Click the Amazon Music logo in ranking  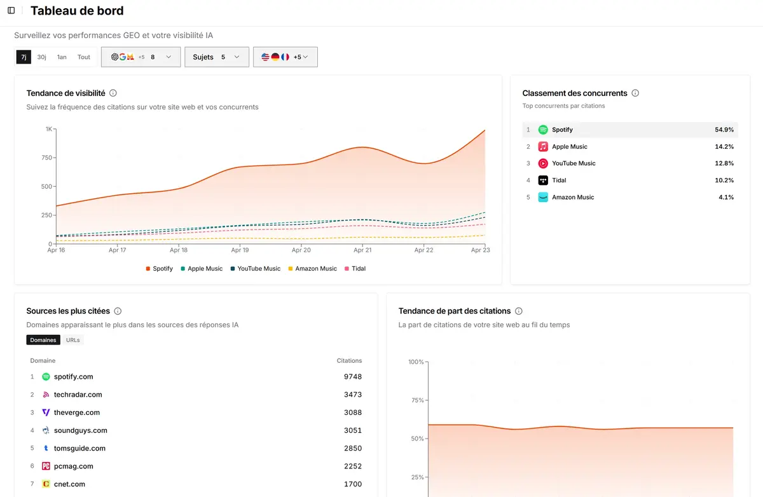(x=543, y=198)
